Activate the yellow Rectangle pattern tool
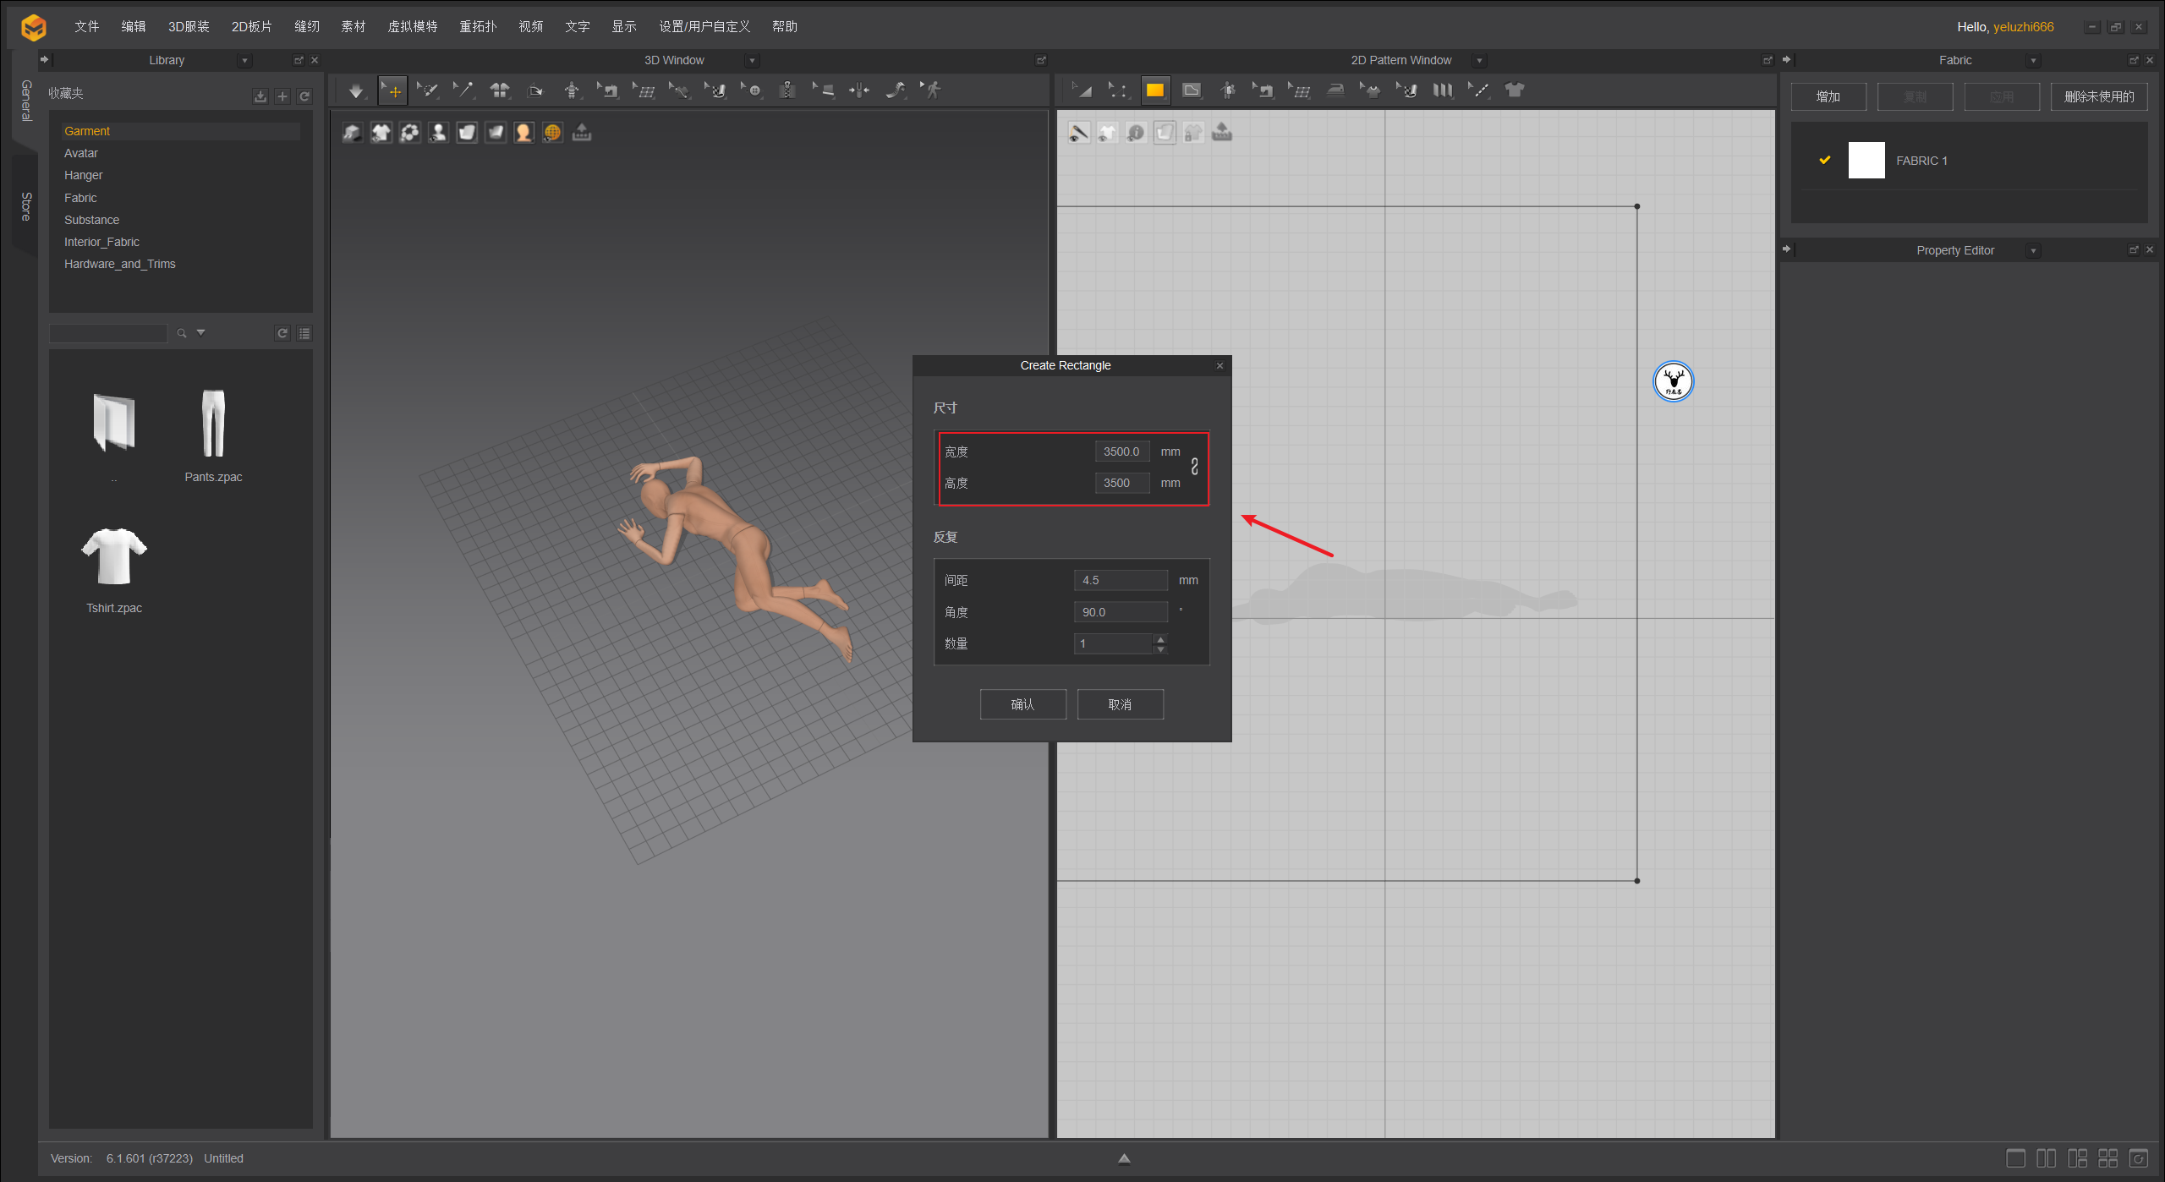2165x1182 pixels. point(1155,90)
